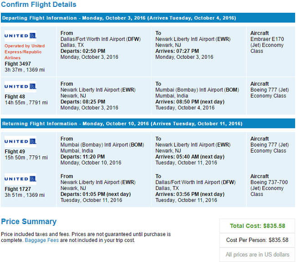This screenshot has width=296, height=262.
Task: Click Departs 02:50 PM from Dallas
Action: (x=83, y=51)
